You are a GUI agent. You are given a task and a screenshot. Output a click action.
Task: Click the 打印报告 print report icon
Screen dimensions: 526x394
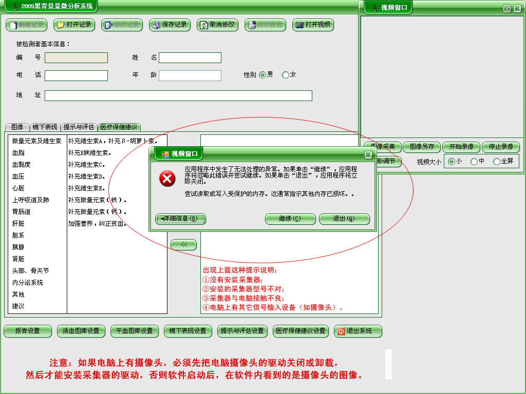coord(265,25)
